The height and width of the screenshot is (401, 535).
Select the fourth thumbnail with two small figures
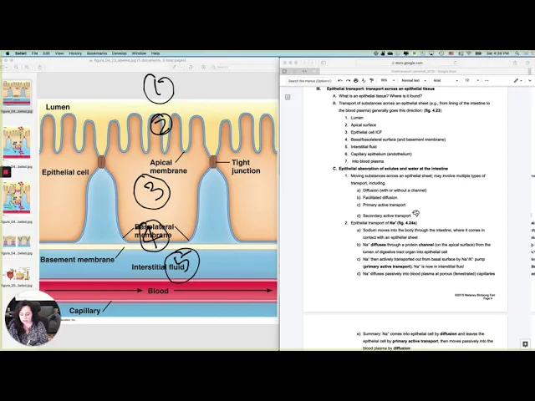click(17, 241)
